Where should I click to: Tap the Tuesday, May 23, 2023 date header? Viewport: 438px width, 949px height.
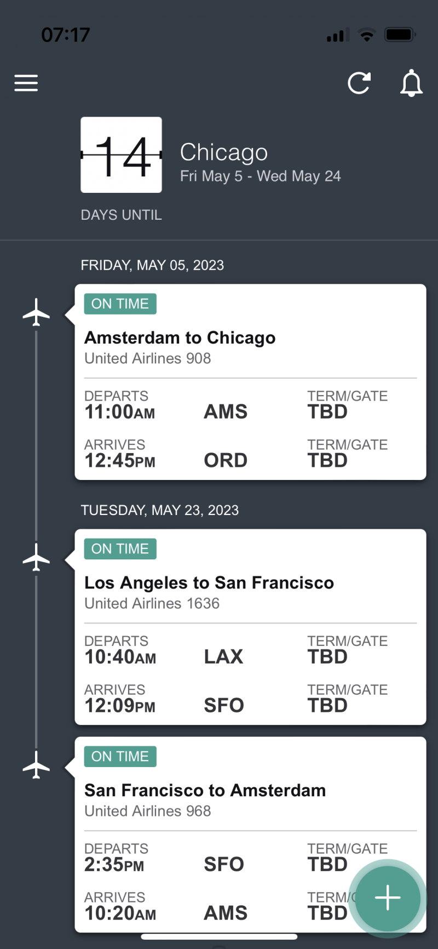coord(159,510)
